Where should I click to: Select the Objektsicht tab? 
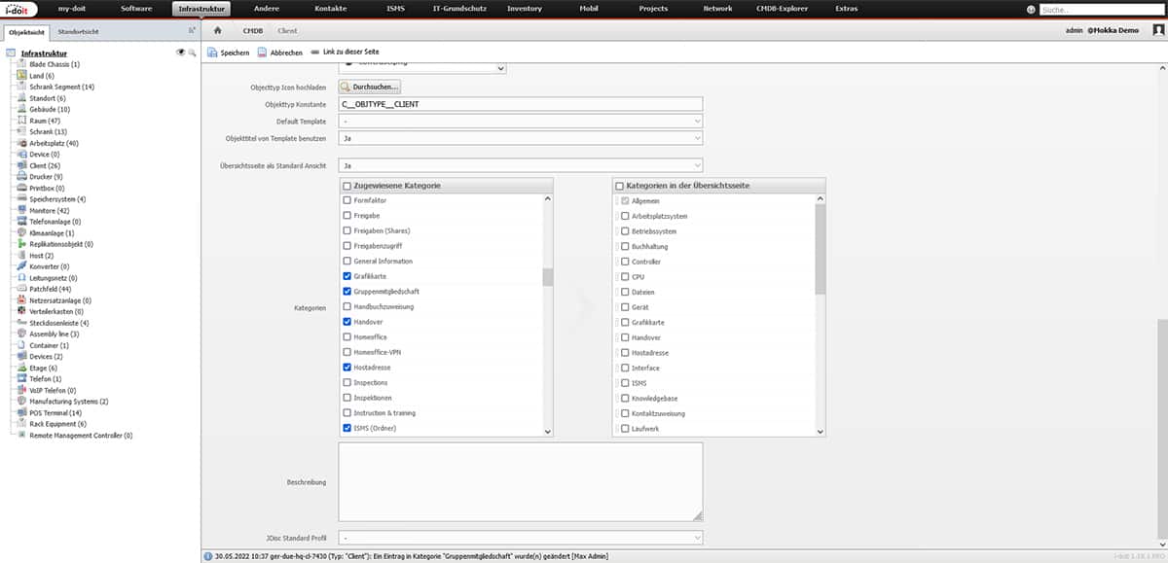coord(25,31)
